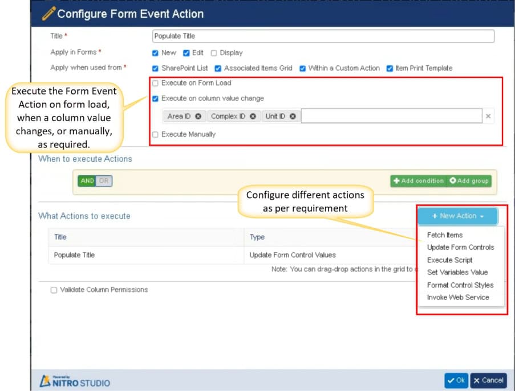Viewport: 515px width, 391px height.
Task: Toggle SharePoint List checkbox
Action: coord(155,68)
